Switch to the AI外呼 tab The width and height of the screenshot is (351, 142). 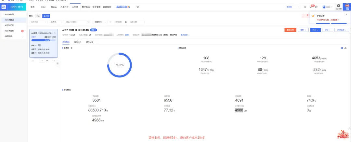pos(75,7)
